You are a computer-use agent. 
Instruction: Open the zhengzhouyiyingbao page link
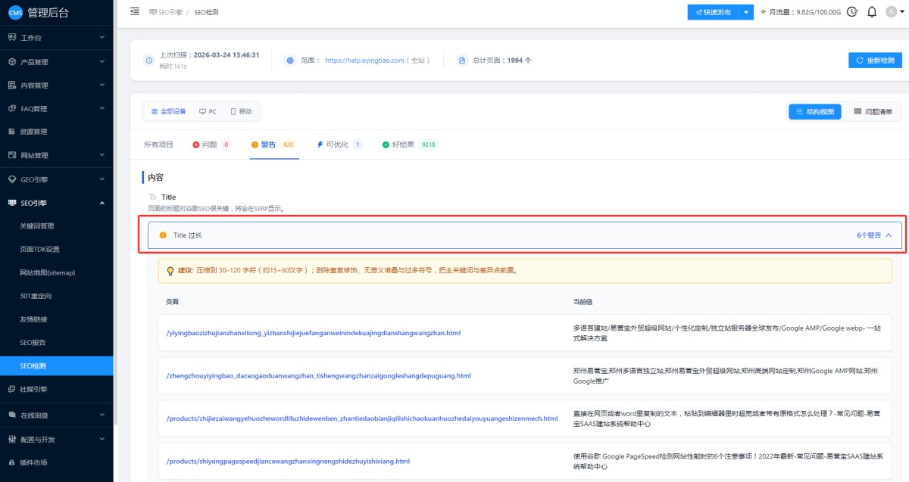point(318,376)
